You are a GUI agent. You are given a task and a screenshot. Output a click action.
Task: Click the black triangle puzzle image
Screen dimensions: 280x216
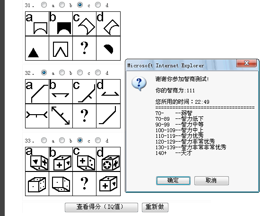[x=37, y=48]
